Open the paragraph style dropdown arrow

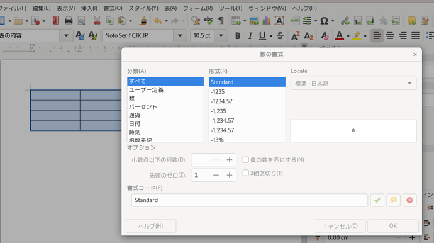point(66,35)
